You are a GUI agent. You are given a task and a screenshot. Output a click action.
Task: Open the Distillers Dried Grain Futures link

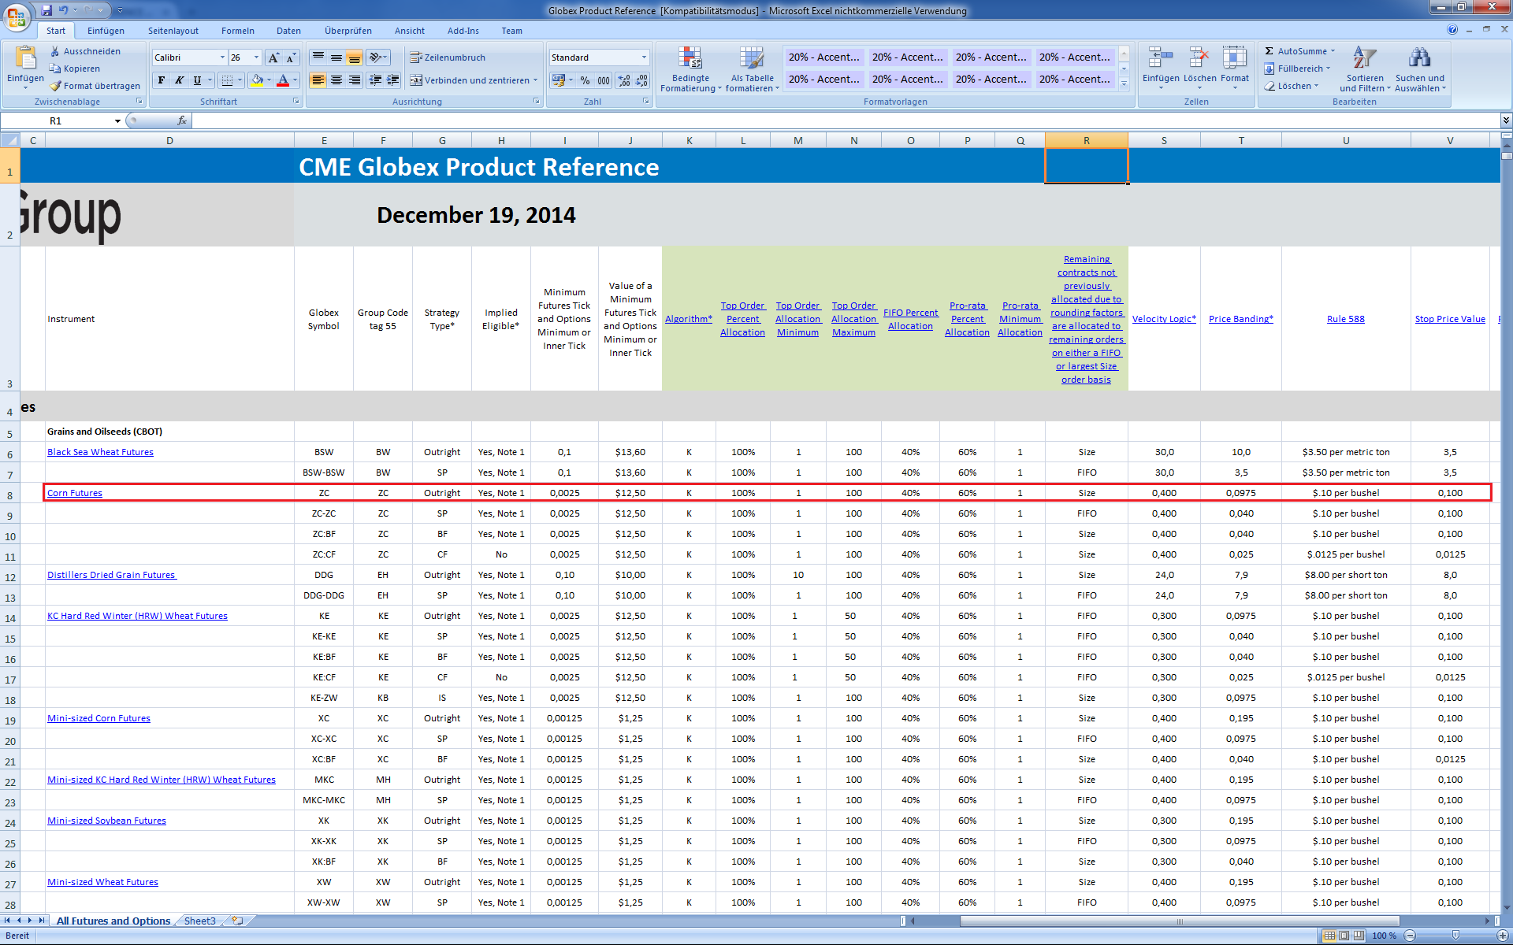click(x=112, y=575)
